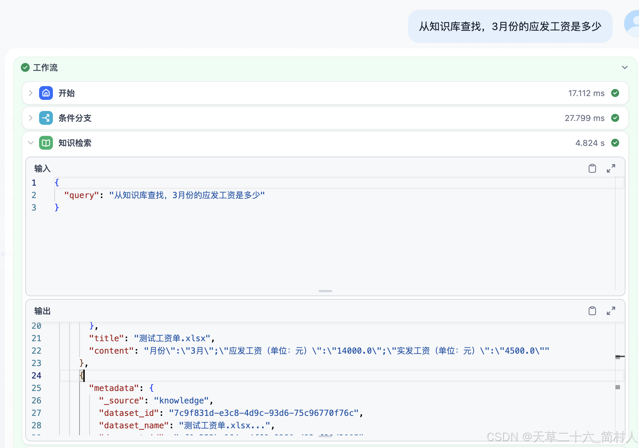The image size is (639, 448).
Task: Click the 开始 row success status icon
Action: (x=615, y=93)
